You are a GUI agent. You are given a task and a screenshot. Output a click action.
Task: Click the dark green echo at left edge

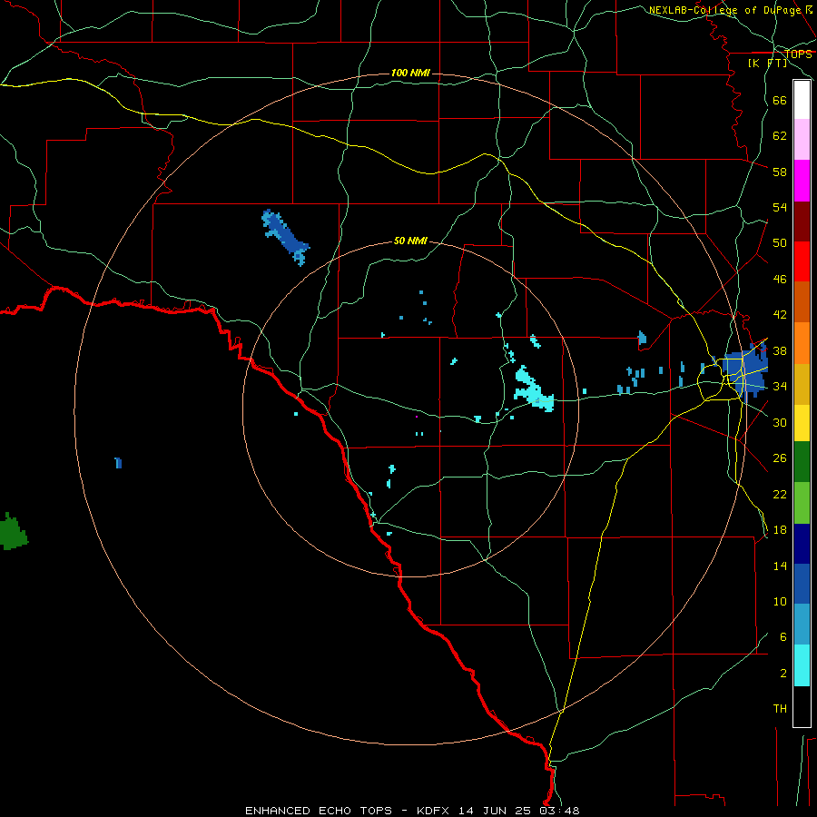coord(13,532)
